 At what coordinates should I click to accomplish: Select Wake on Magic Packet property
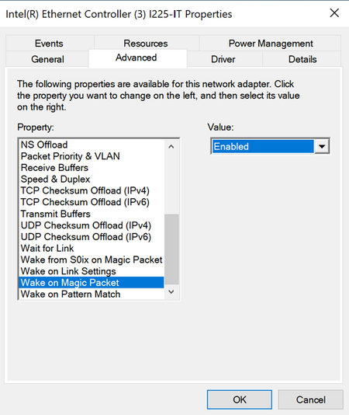(92, 283)
